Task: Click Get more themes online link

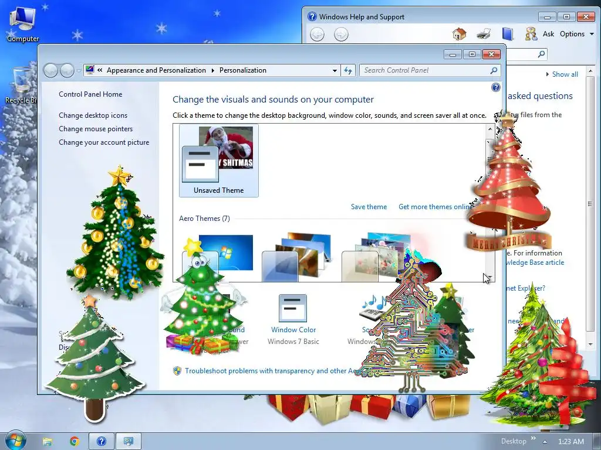Action: [x=435, y=207]
